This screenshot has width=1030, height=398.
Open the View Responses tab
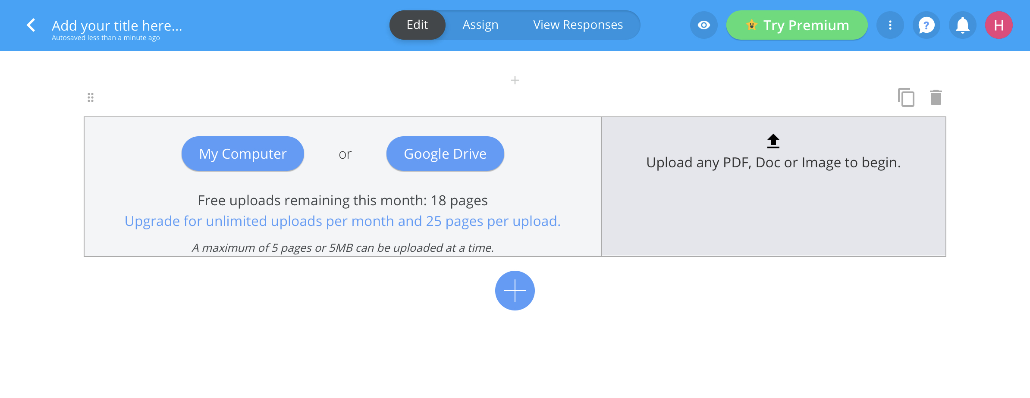[x=578, y=25]
